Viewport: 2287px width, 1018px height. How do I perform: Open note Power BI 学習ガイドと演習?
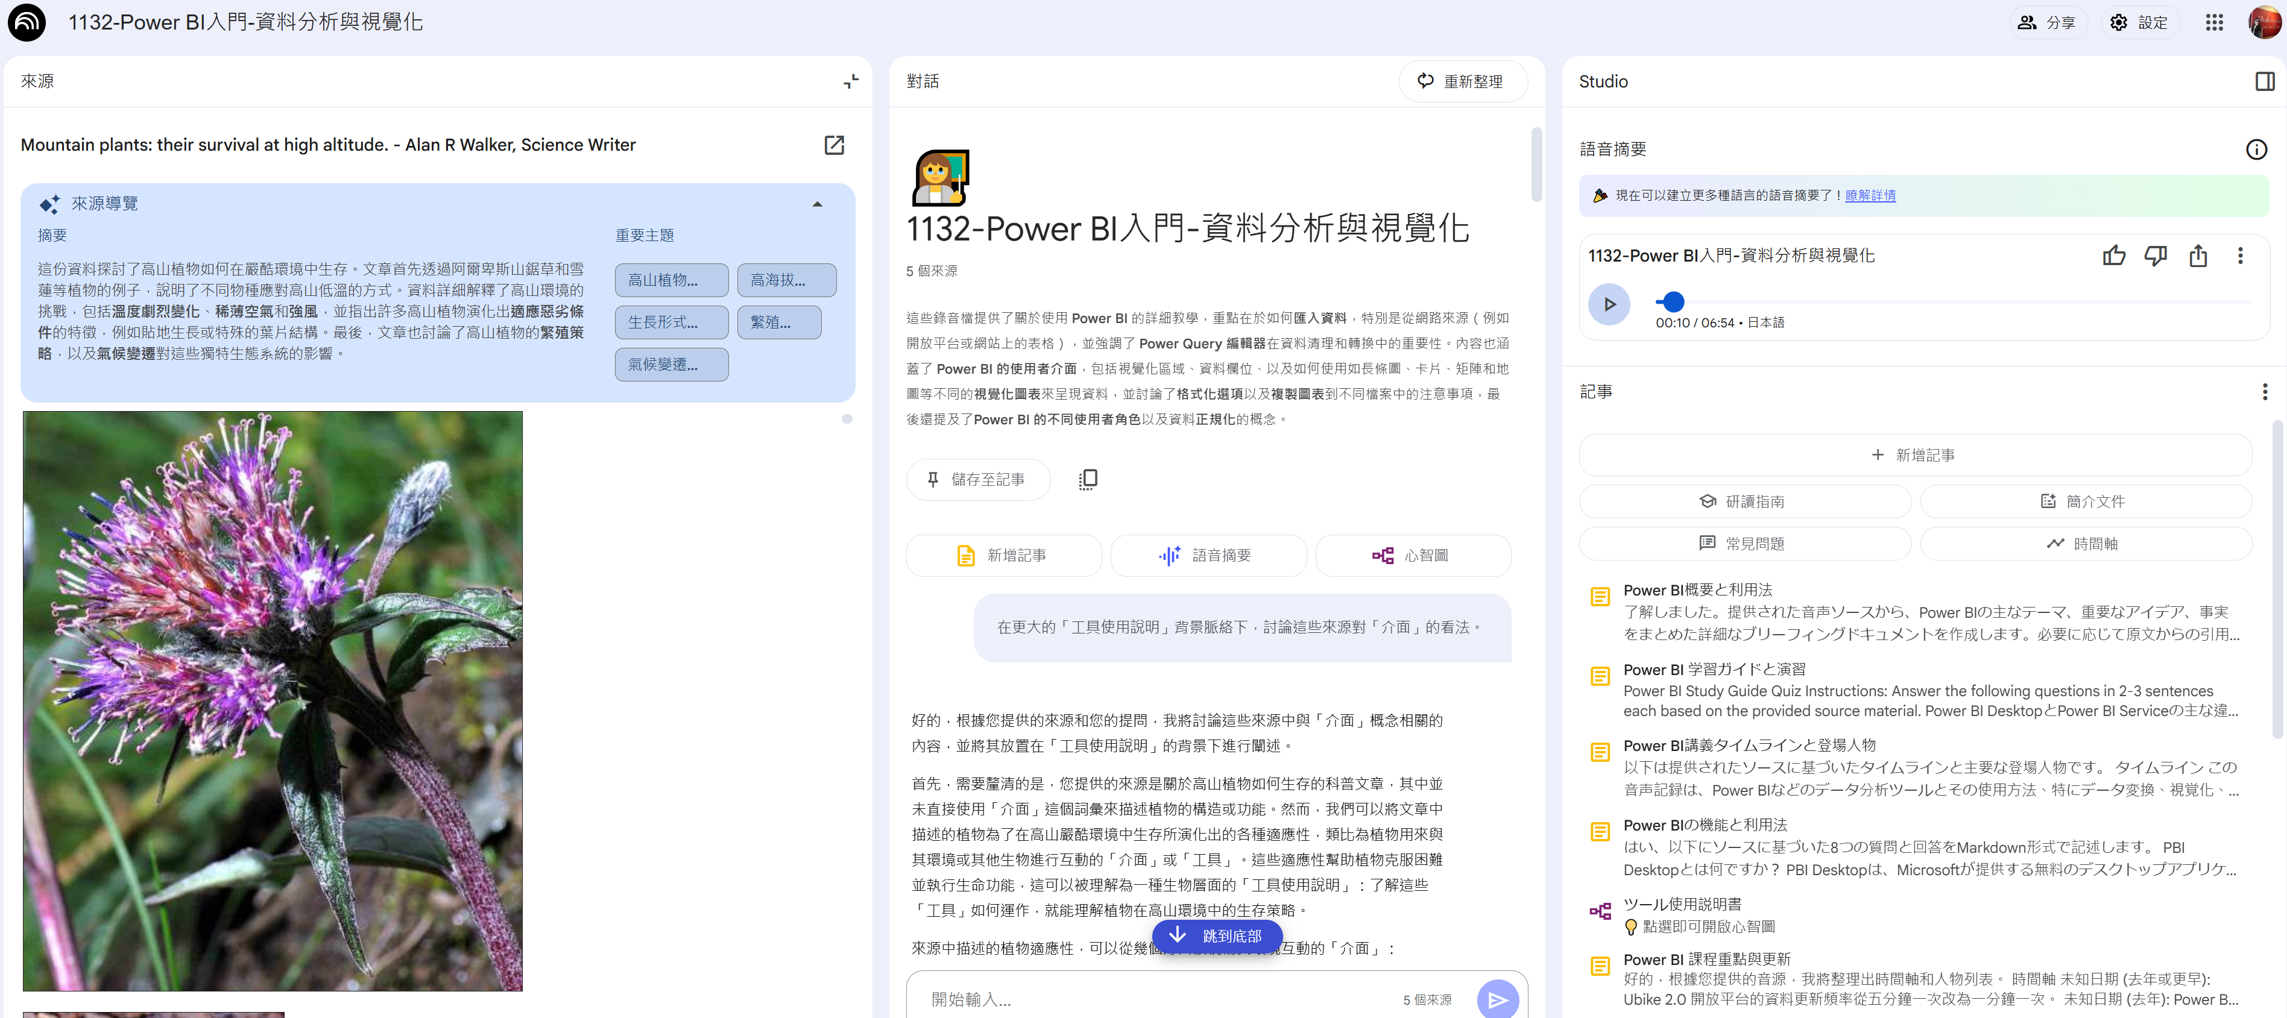click(x=1914, y=691)
